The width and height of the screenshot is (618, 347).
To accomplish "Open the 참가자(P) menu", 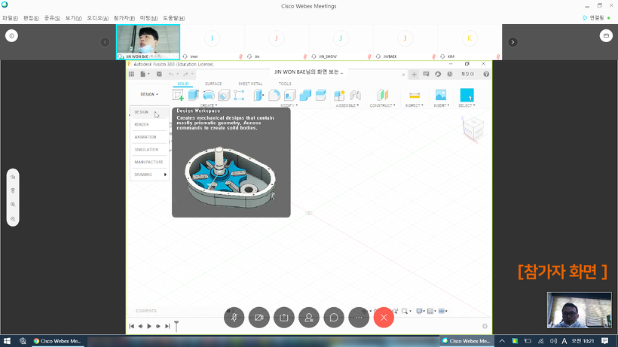I will tap(124, 18).
